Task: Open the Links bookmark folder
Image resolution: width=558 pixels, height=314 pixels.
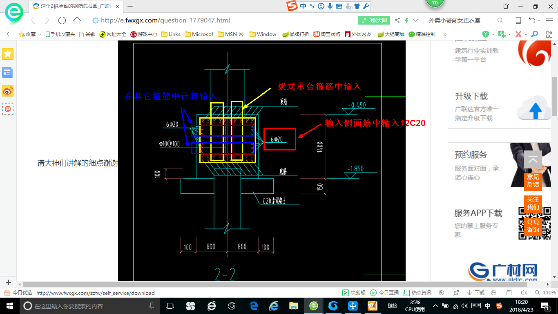Action: click(171, 34)
